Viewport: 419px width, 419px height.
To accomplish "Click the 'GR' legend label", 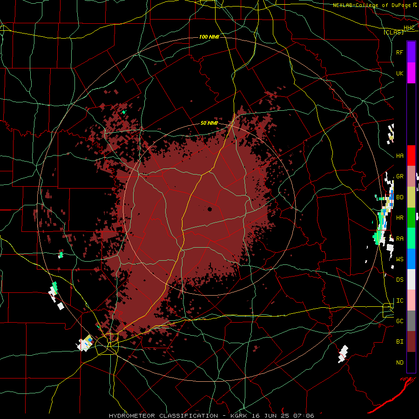I will pyautogui.click(x=399, y=176).
